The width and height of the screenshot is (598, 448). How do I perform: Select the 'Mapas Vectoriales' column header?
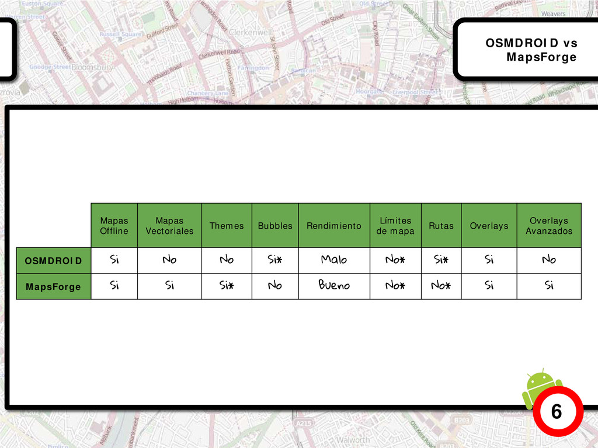169,226
